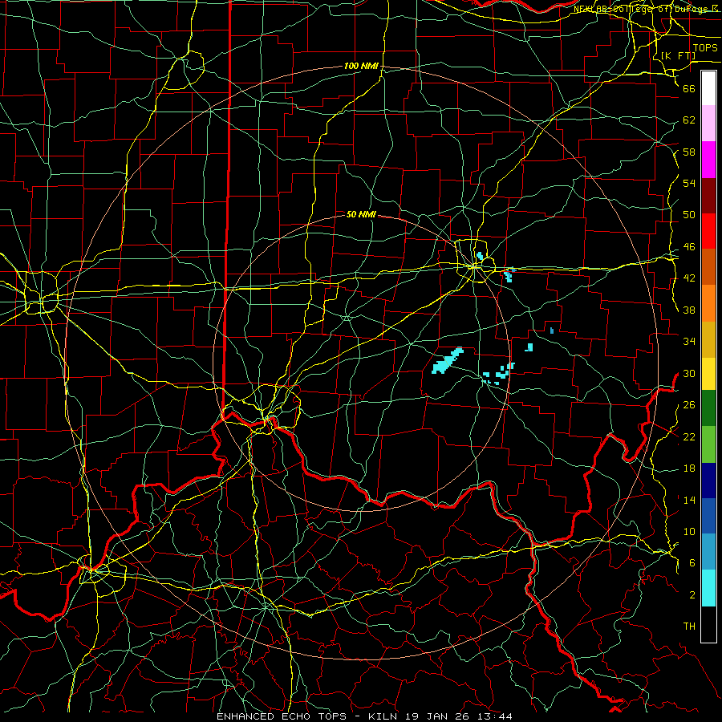Click the magenta legend swatch
The width and height of the screenshot is (722, 722).
pos(708,160)
